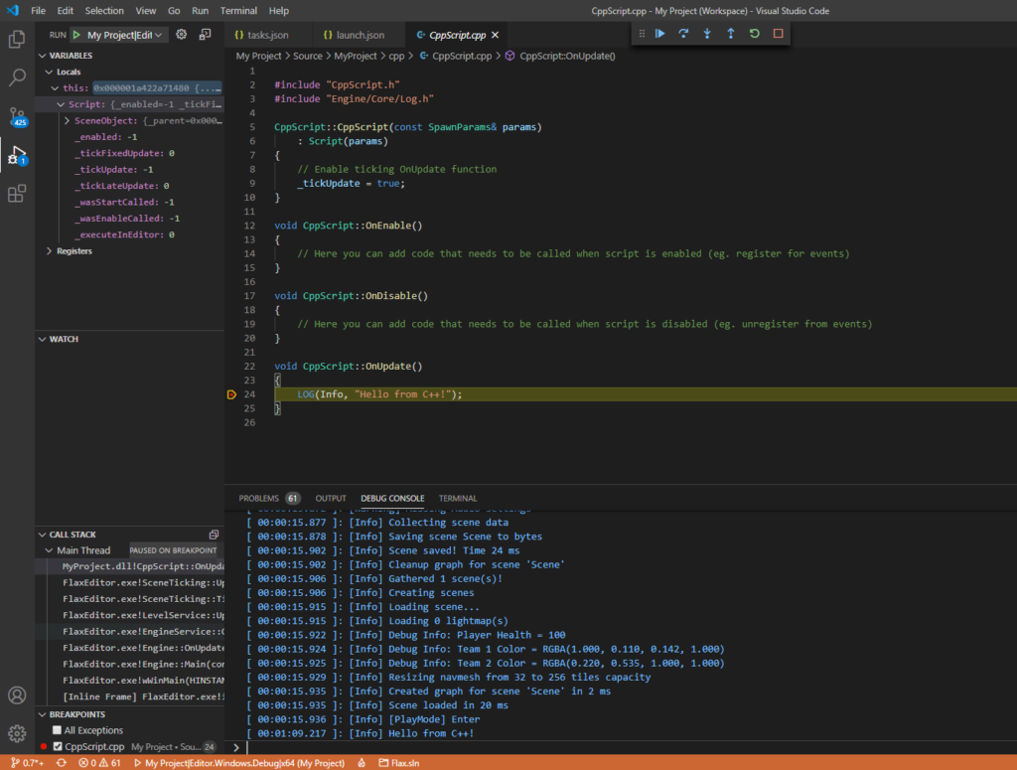This screenshot has width=1017, height=770.
Task: Click the Continue debug button
Action: tap(660, 34)
